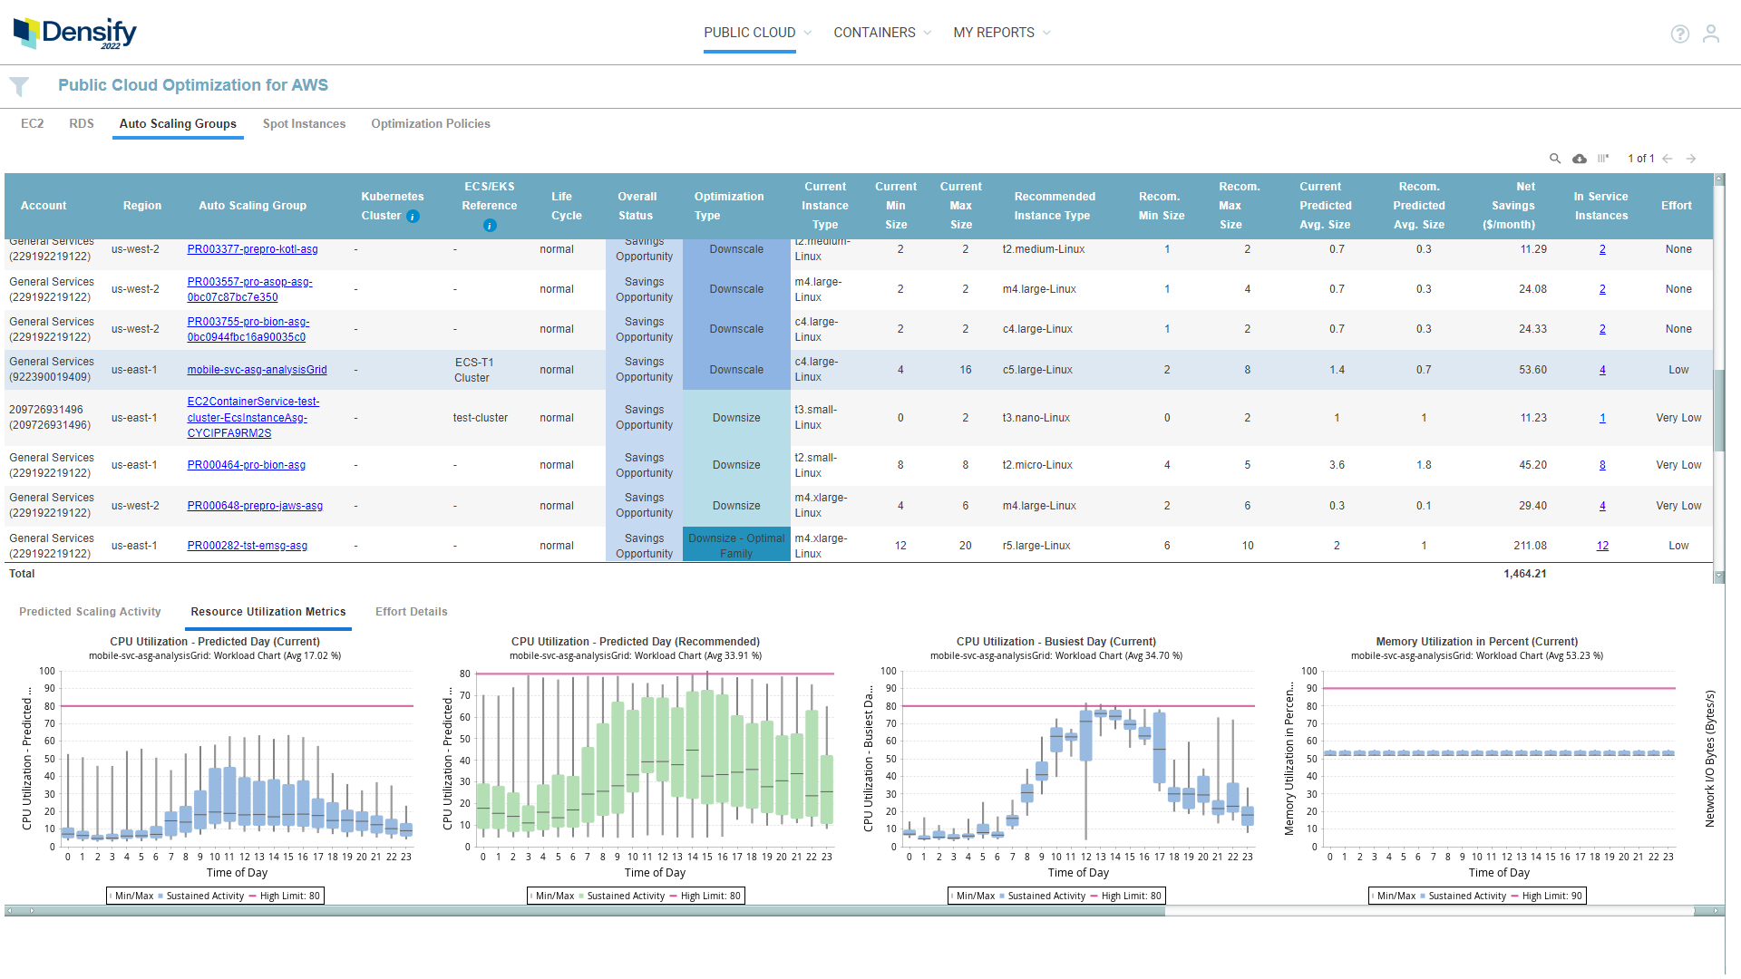The image size is (1741, 979).
Task: Expand the Containers menu chevron
Action: coord(927,33)
